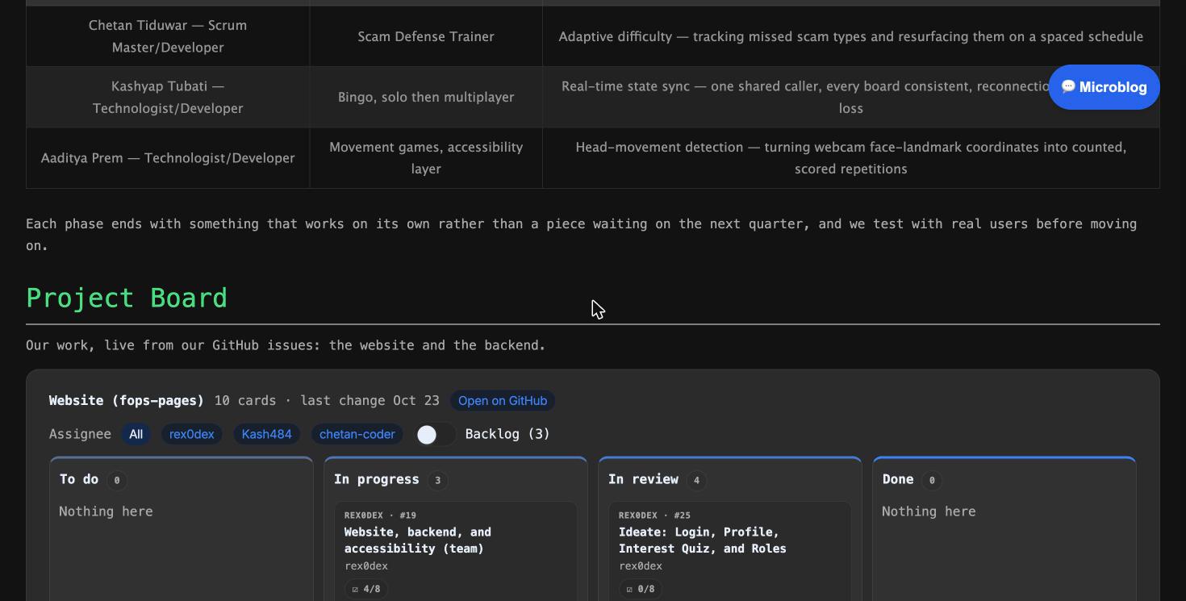Follow the Open on GitHub link
The height and width of the screenshot is (601, 1186).
click(503, 401)
